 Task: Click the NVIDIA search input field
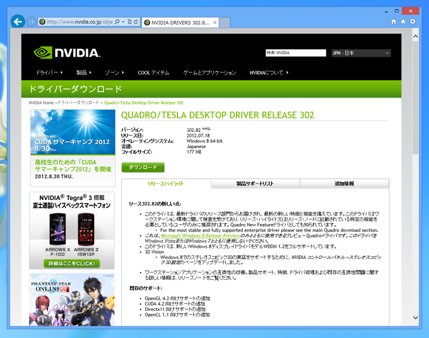tap(296, 53)
